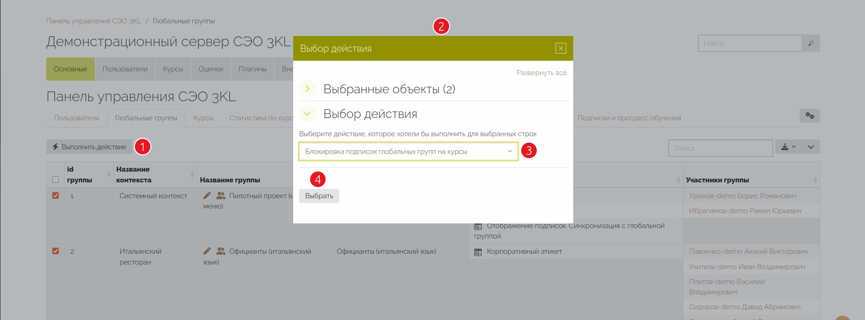Open the Курсы sub-tab
This screenshot has width=865, height=320.
tap(203, 118)
